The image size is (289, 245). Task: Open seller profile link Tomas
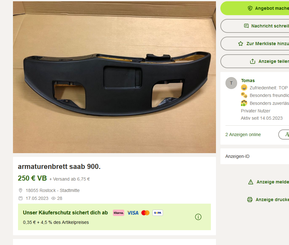[248, 81]
